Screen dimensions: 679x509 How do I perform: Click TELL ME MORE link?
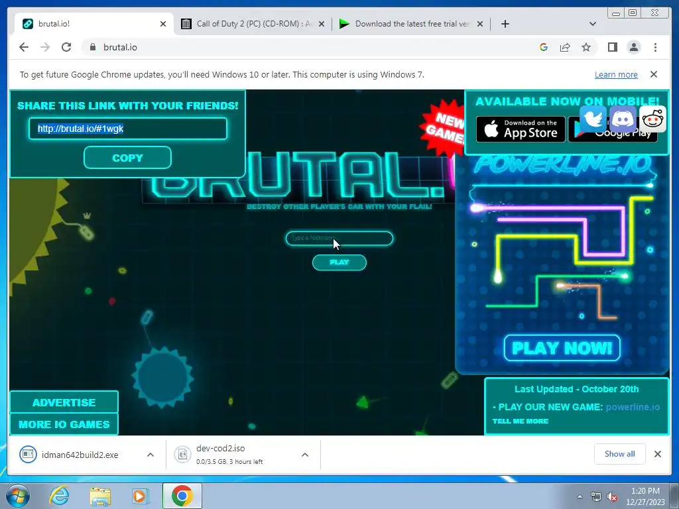click(x=520, y=421)
